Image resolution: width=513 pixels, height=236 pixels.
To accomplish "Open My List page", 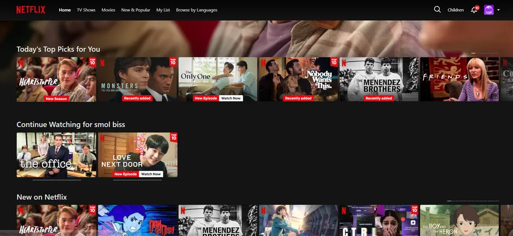I will click(163, 10).
